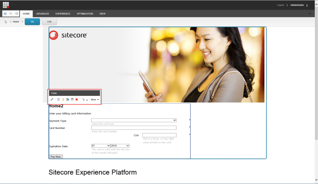Collapse the ribbon using the top-right chevron
This screenshot has width=318, height=184.
click(x=309, y=14)
